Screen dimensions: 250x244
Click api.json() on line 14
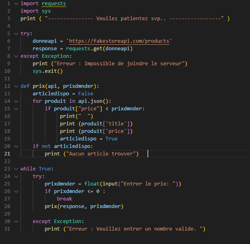pos(93,101)
